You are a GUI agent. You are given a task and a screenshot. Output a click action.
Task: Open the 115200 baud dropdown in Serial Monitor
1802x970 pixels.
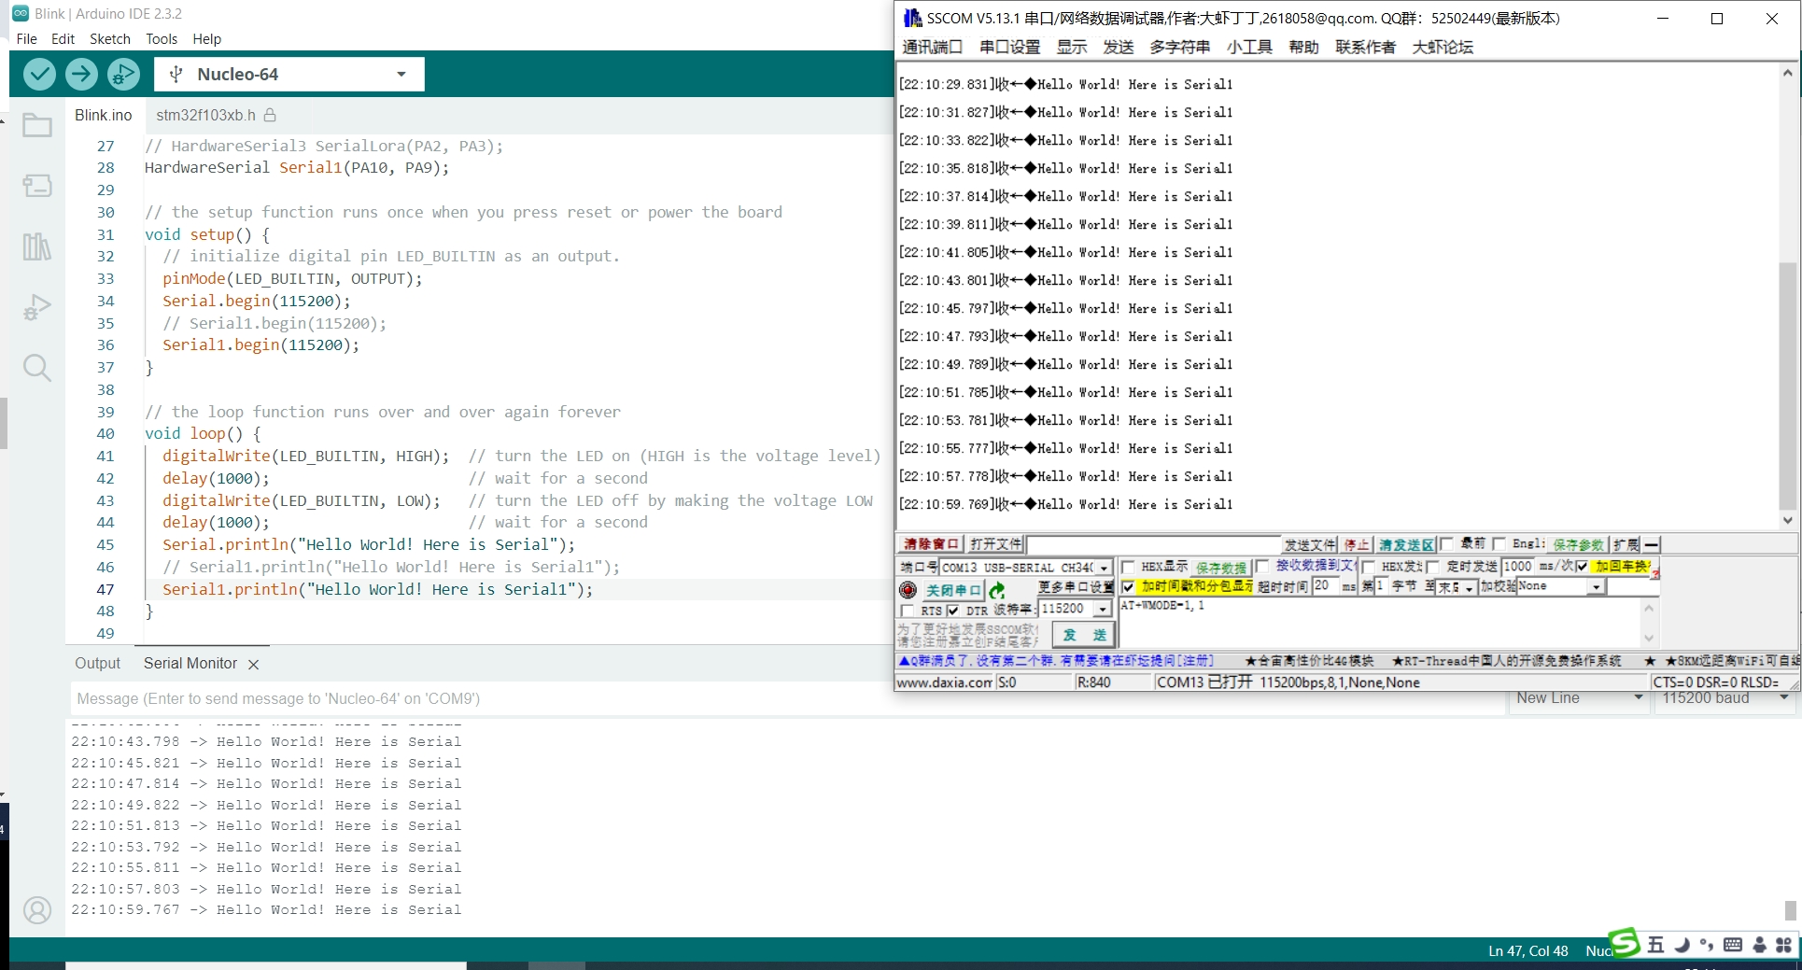tap(1724, 698)
